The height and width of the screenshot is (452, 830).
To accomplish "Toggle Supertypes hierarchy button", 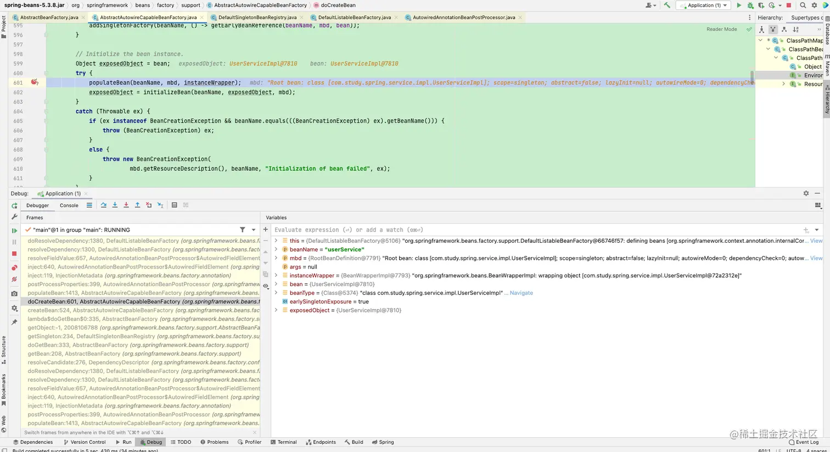I will [x=773, y=30].
